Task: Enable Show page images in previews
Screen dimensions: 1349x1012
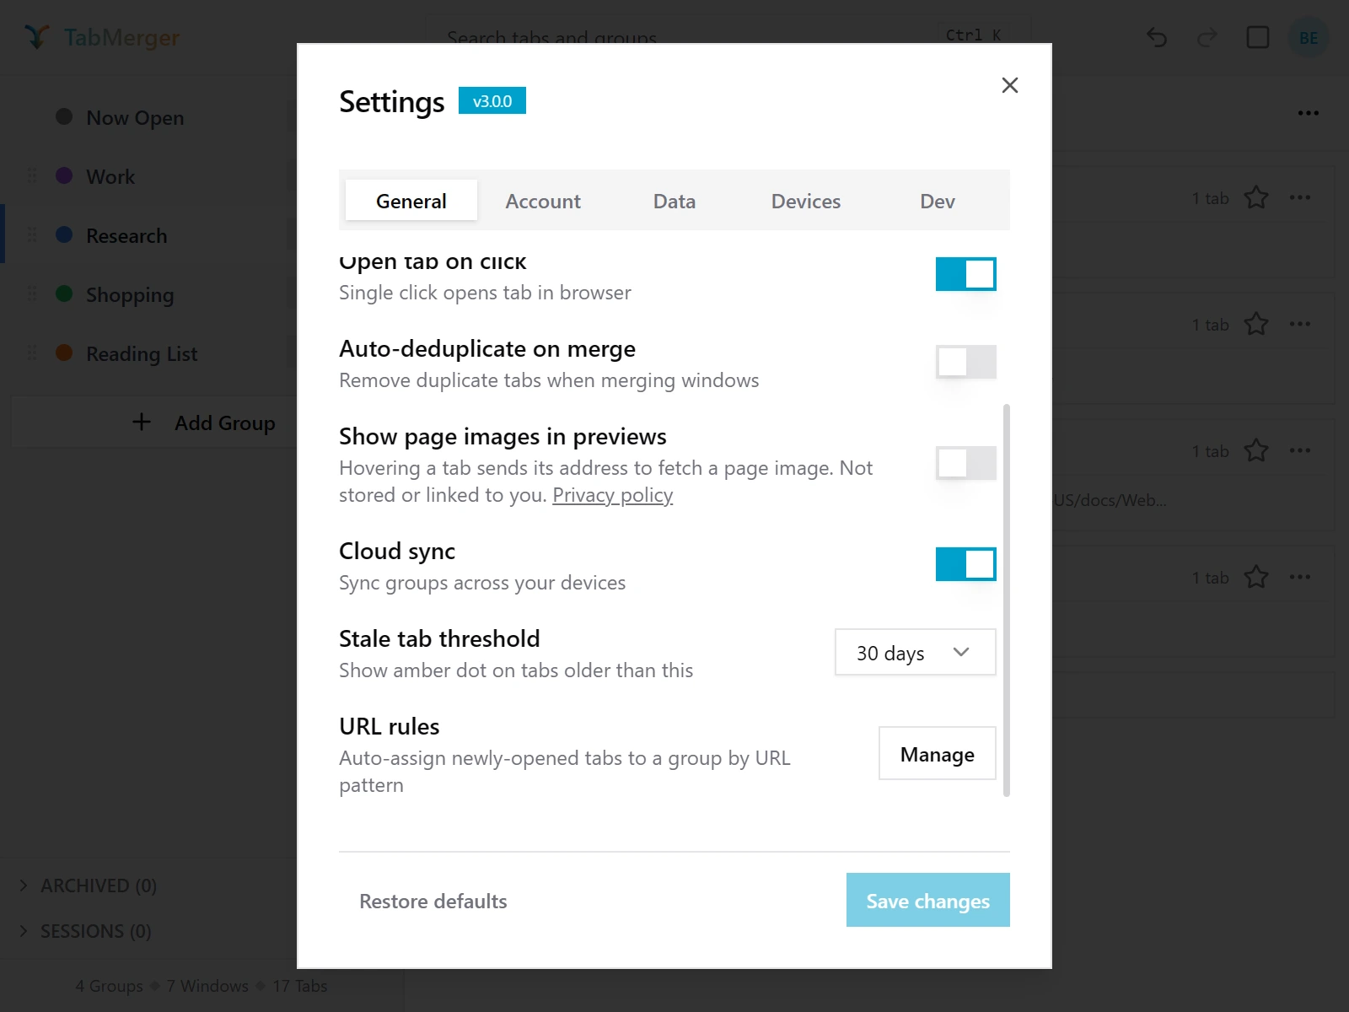Action: (x=966, y=463)
